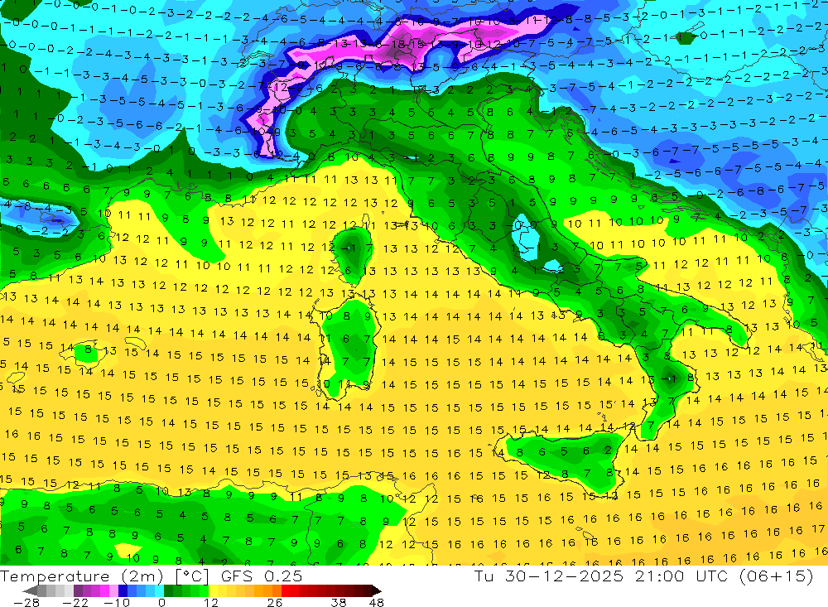Click the "(06+15)" forecast run label

777,576
